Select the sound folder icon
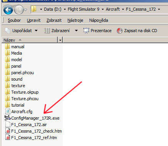168x146 pixels. [x=7, y=79]
